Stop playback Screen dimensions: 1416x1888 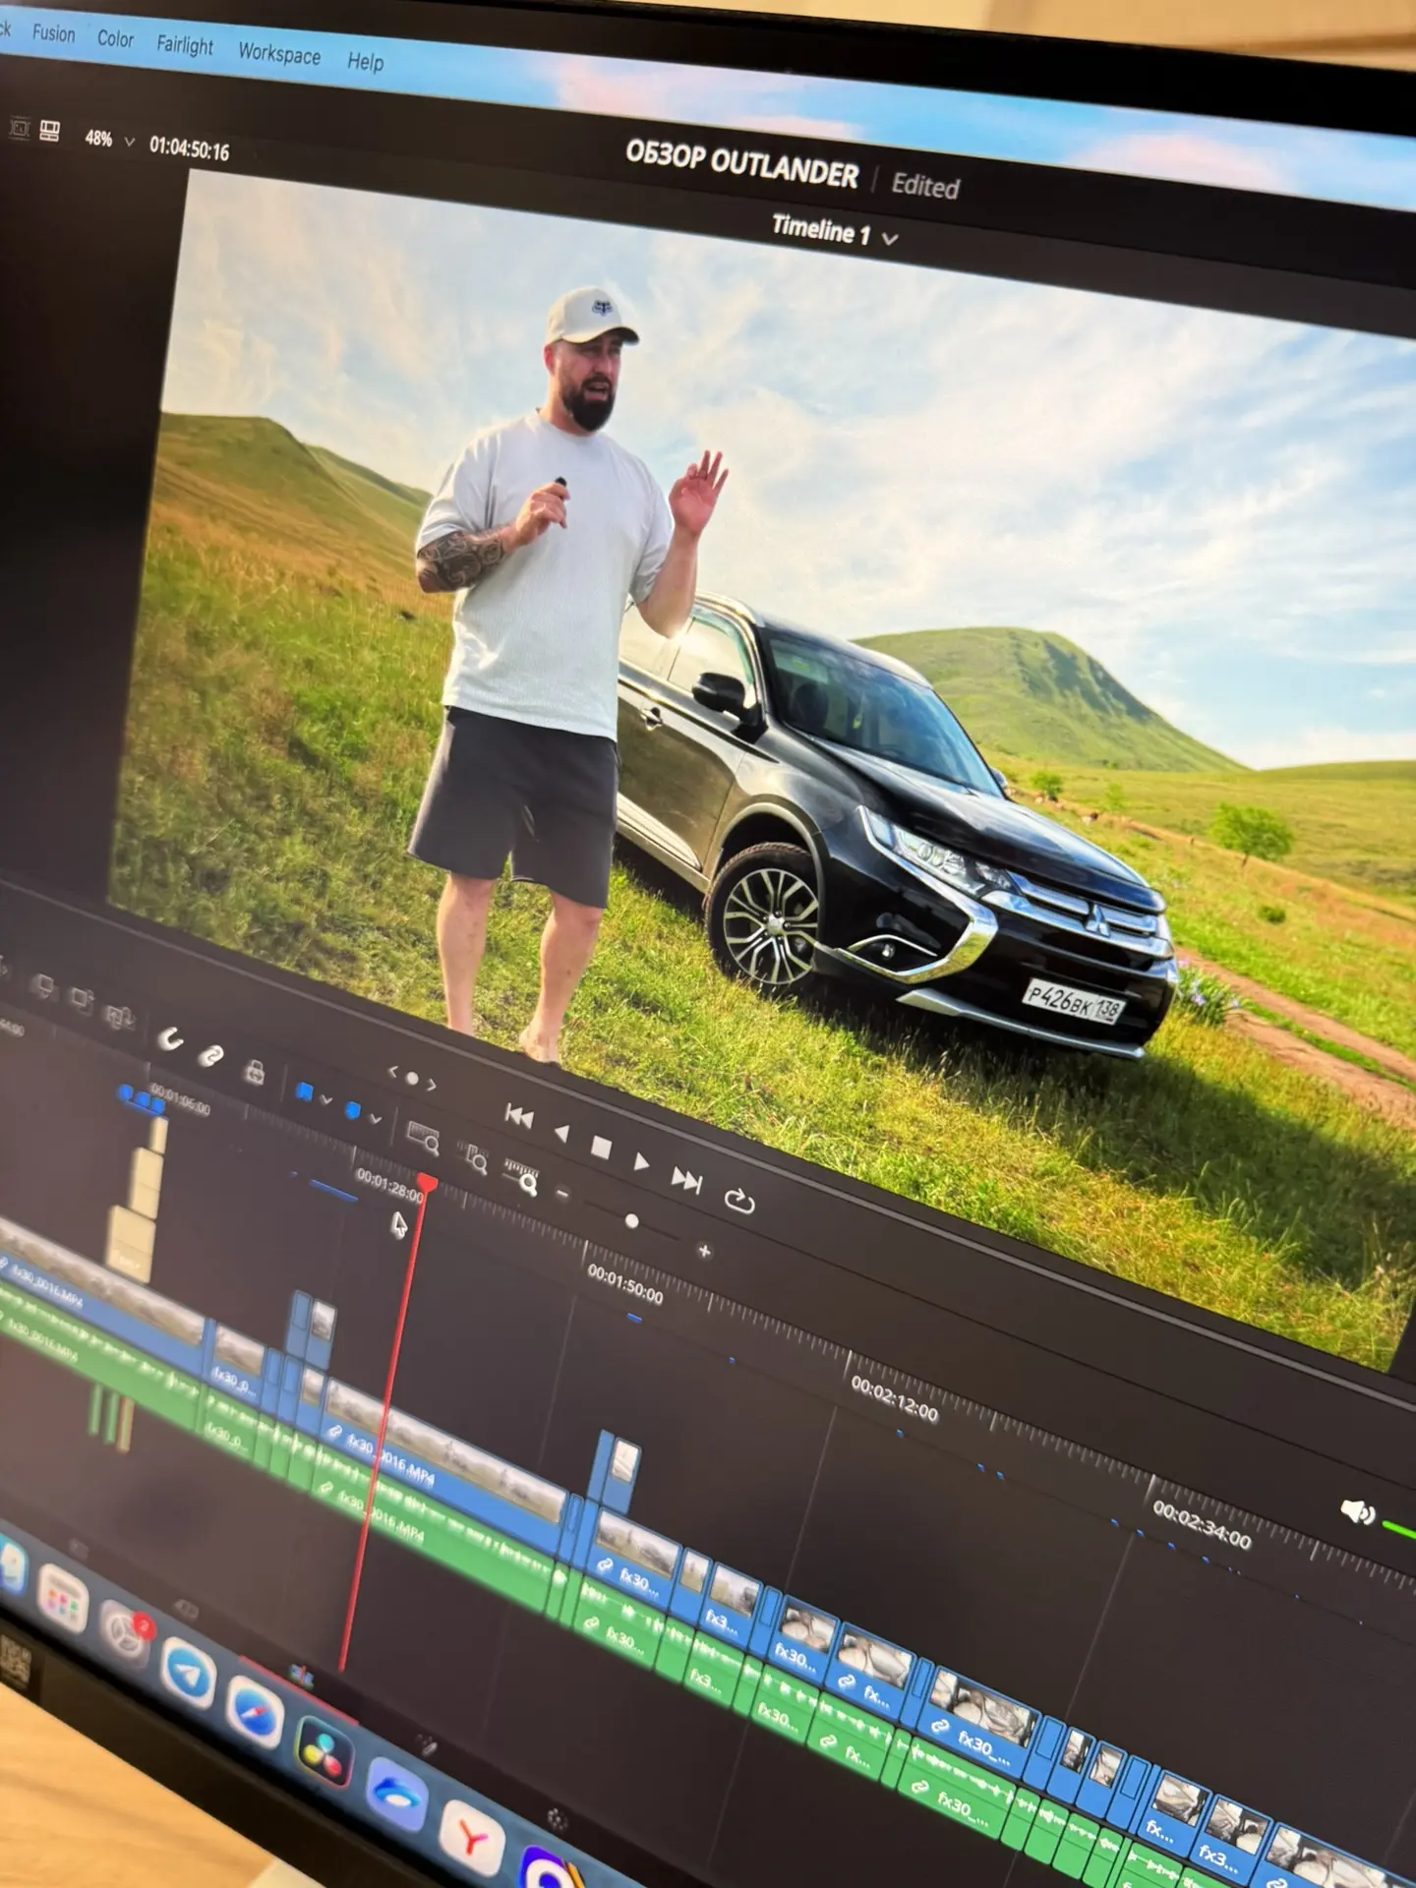click(601, 1147)
